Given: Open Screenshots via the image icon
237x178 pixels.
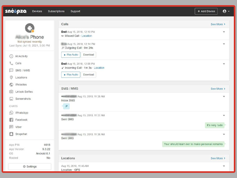Looking at the screenshot, I should [x=11, y=98].
